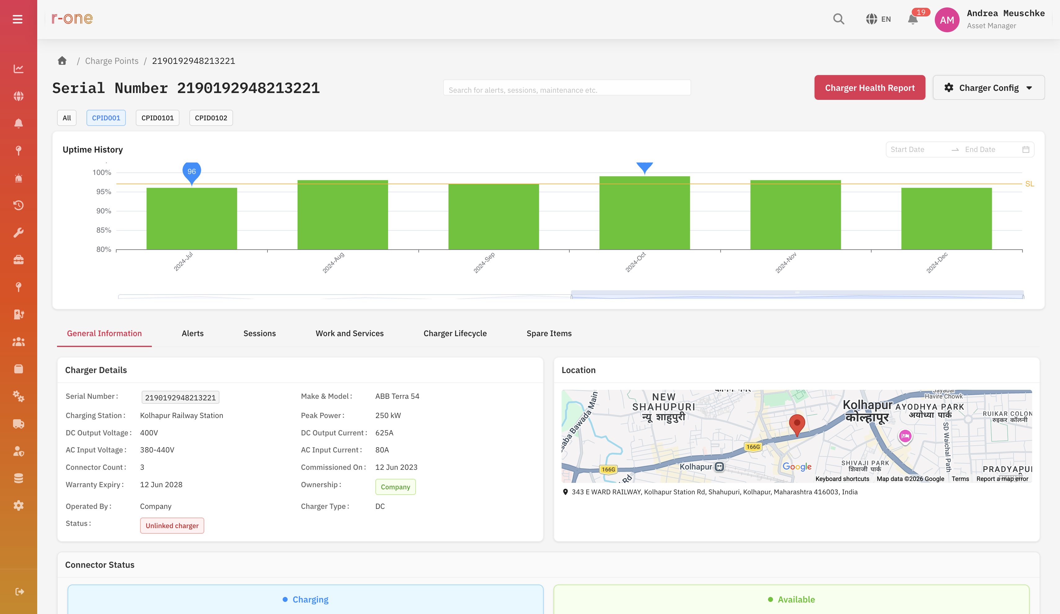
Task: Select the CPID0101 connector filter
Action: 157,118
